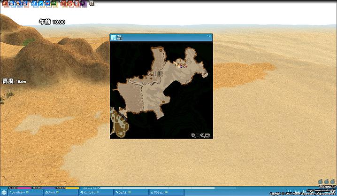Click the white experience progress bar
This screenshot has height=196, width=337.
(157, 188)
